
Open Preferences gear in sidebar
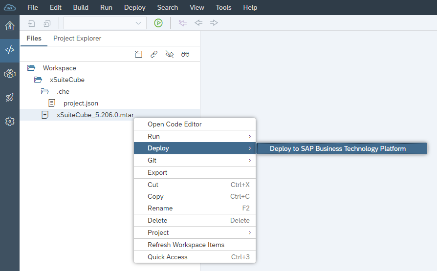(x=10, y=121)
